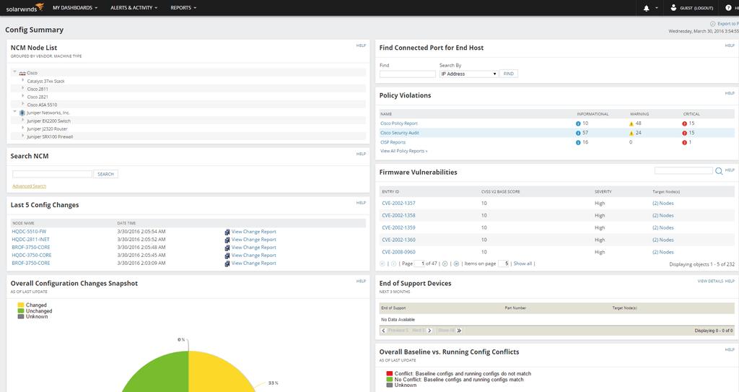The image size is (739, 392).
Task: Click critical icon in CISP Reports row
Action: (x=684, y=142)
